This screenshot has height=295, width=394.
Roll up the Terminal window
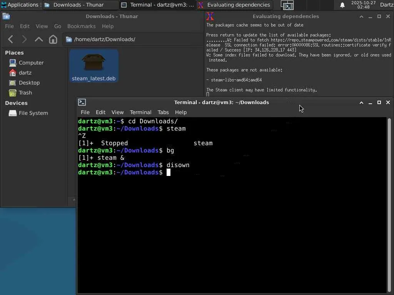(361, 103)
